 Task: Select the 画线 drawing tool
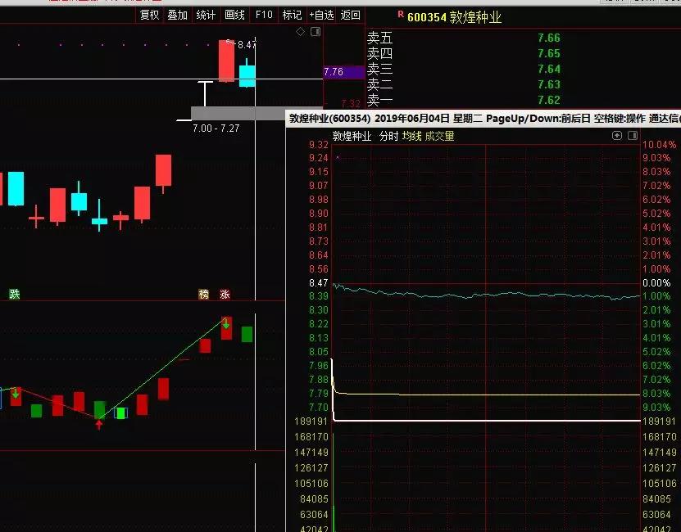pyautogui.click(x=234, y=15)
